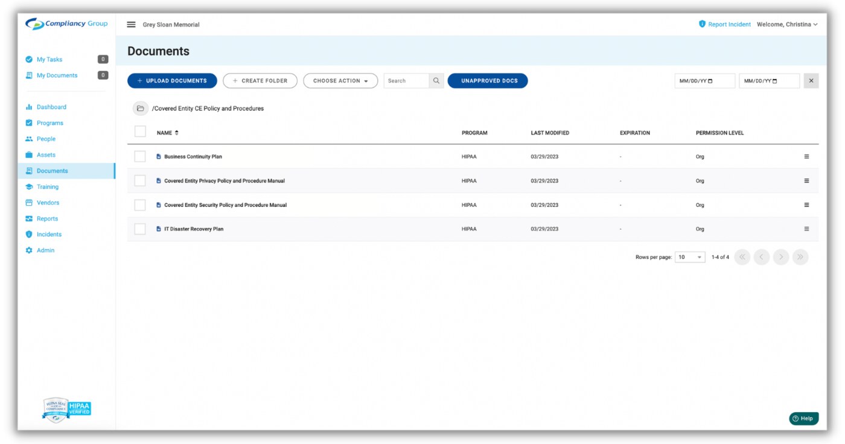Click the Vendors storefront icon
Screen dimensions: 845x444
[29, 203]
